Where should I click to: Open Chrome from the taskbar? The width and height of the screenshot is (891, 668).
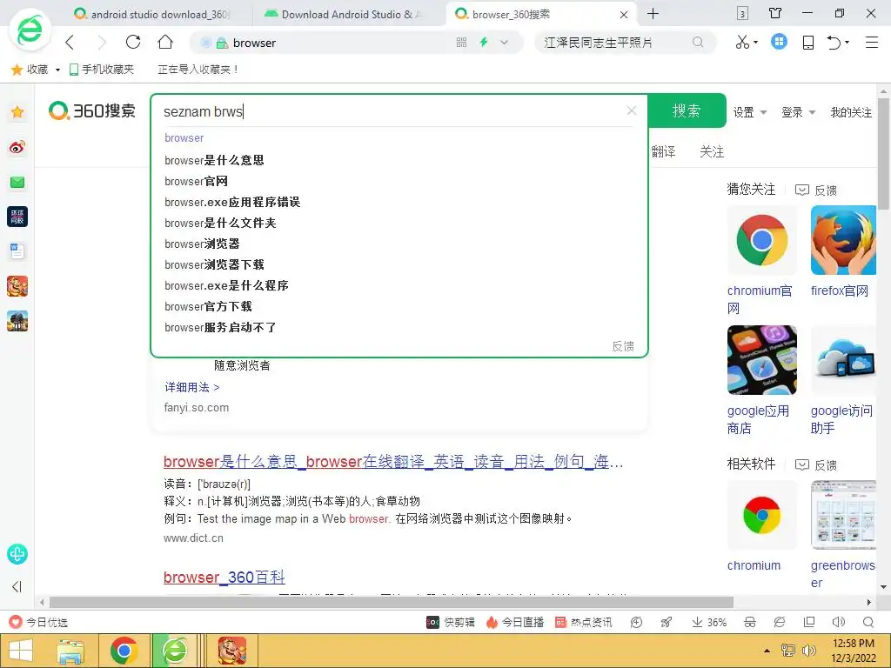(x=124, y=651)
